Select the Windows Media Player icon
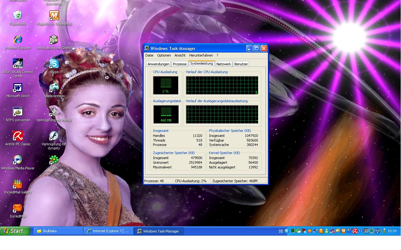The width and height of the screenshot is (401, 250). click(x=18, y=160)
